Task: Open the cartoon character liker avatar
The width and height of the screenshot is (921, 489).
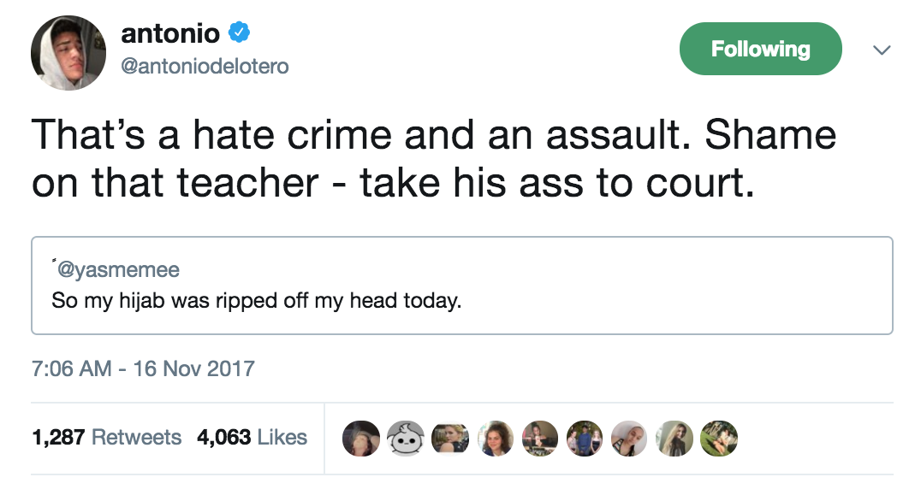Action: [x=405, y=438]
